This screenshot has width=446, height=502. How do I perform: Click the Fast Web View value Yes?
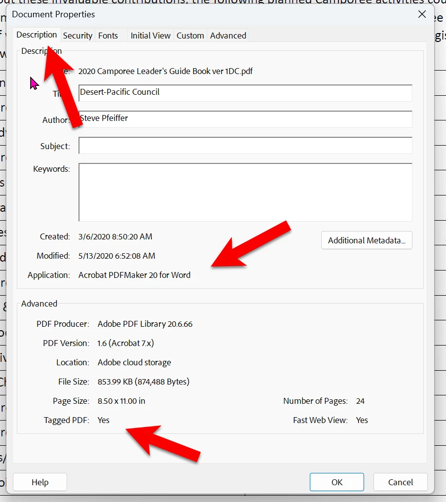click(362, 420)
